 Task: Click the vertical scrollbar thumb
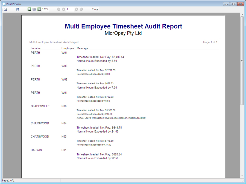pyautogui.click(x=242, y=60)
